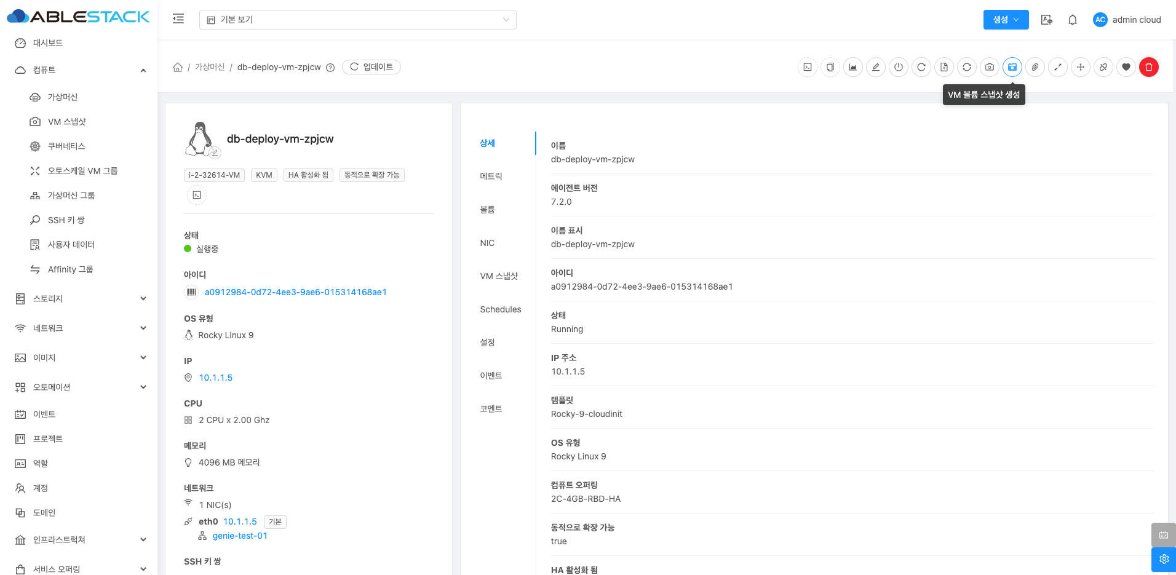Click the chart metrics icon in toolbar
Viewport: 1176px width, 575px height.
click(852, 67)
